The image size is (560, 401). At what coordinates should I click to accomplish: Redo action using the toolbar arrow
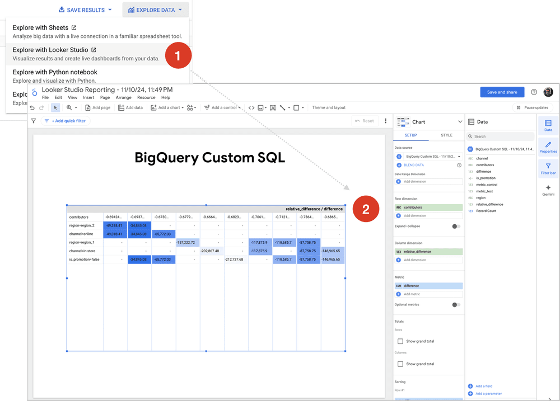(x=41, y=108)
